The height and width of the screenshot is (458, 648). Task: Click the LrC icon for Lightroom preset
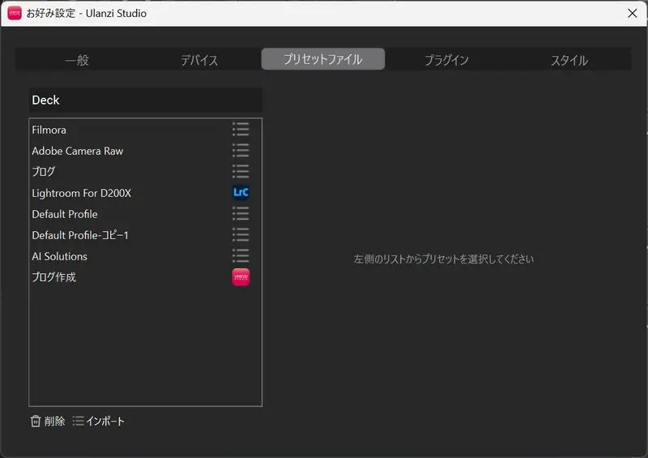pyautogui.click(x=241, y=193)
